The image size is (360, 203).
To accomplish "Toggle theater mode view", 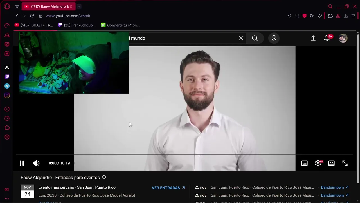I will 332,163.
